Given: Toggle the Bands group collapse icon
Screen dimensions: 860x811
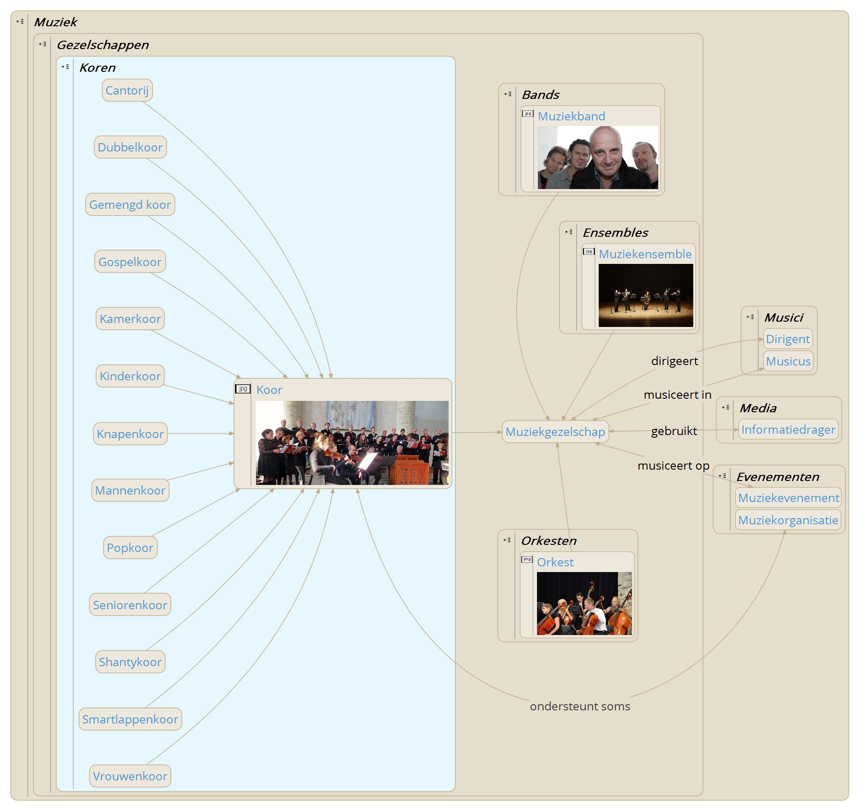Looking at the screenshot, I should [x=508, y=94].
